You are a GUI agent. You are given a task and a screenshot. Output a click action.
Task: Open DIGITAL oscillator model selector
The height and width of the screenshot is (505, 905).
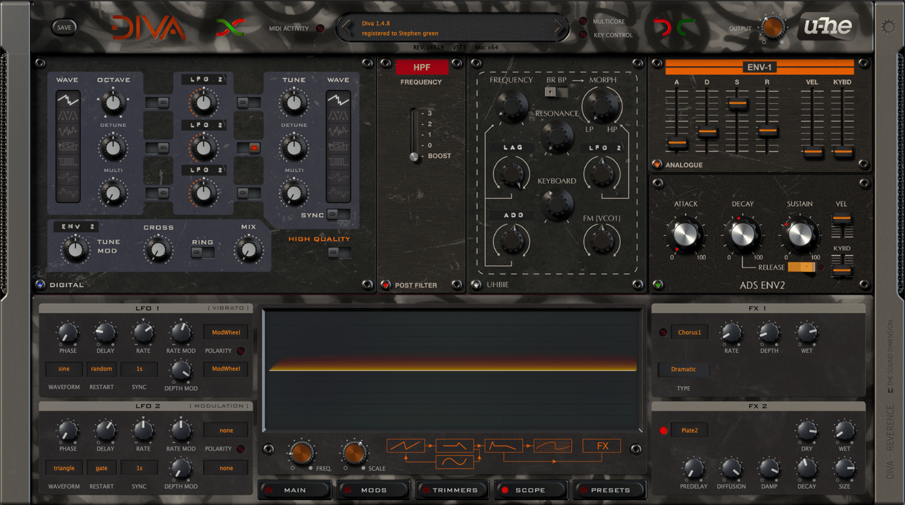40,284
